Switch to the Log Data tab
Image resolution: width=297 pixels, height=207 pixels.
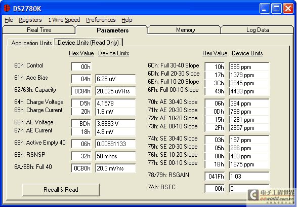click(258, 30)
